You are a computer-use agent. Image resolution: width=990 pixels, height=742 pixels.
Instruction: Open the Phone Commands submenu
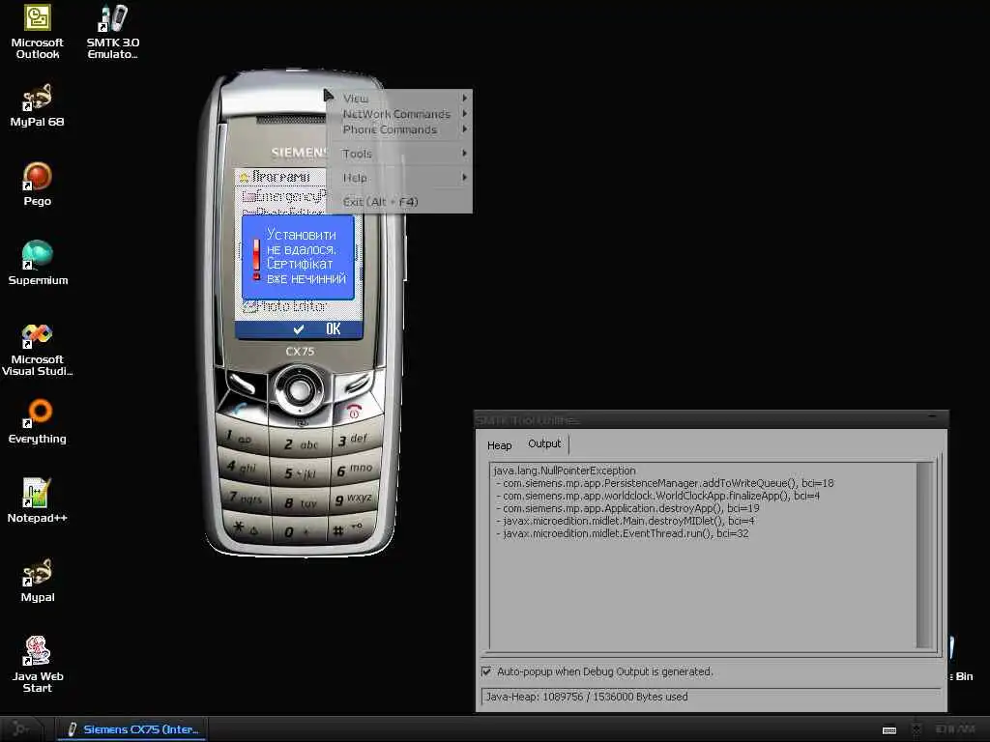pos(399,129)
